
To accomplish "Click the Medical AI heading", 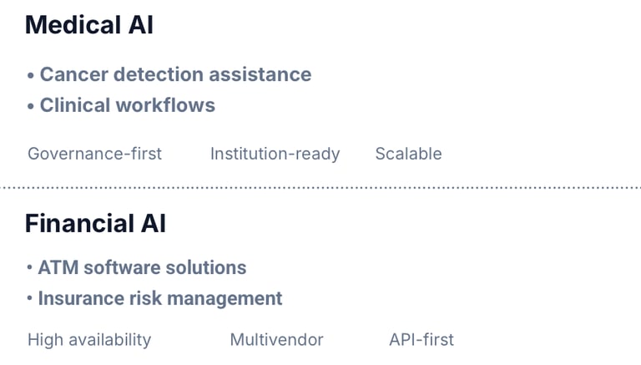I will coord(88,25).
